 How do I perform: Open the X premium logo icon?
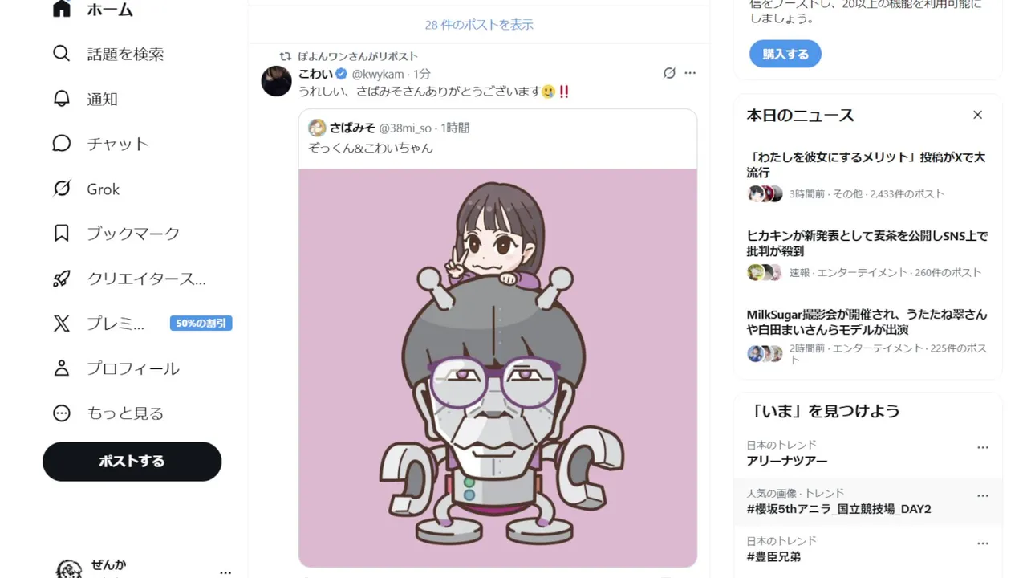click(62, 324)
